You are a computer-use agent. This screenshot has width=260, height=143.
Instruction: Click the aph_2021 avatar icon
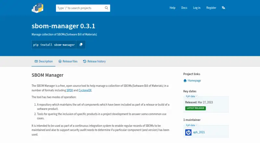pyautogui.click(x=188, y=132)
